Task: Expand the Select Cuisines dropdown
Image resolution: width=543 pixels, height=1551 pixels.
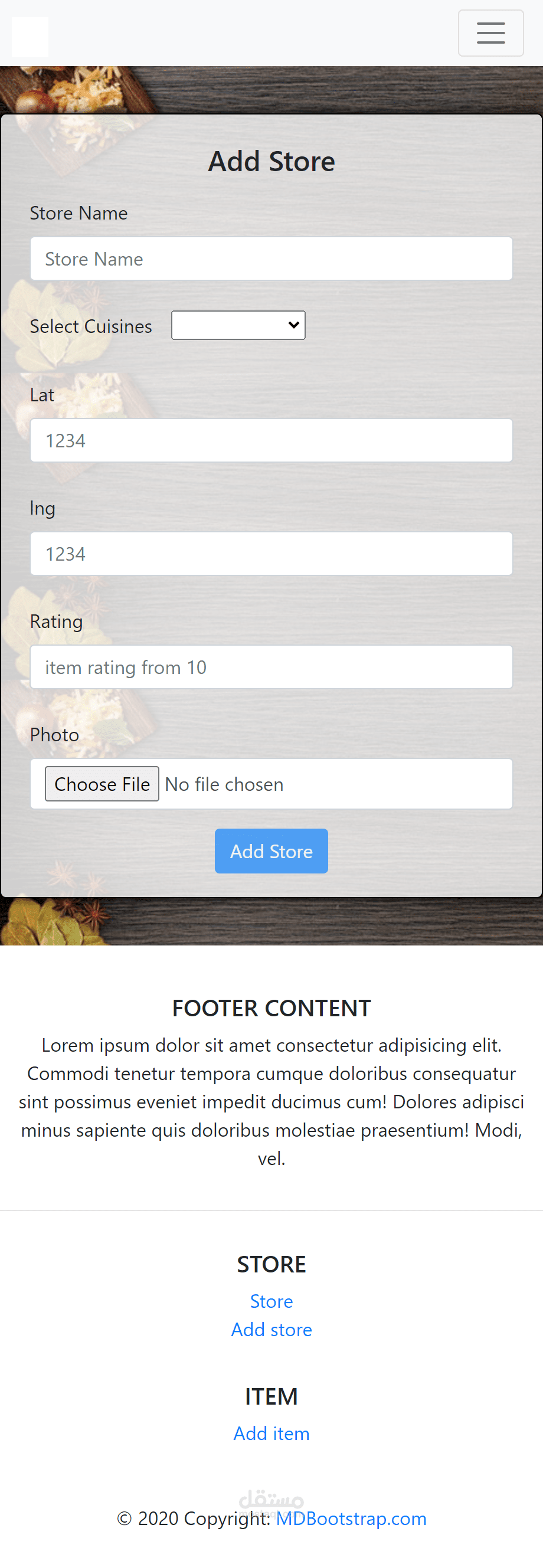Action: (238, 325)
